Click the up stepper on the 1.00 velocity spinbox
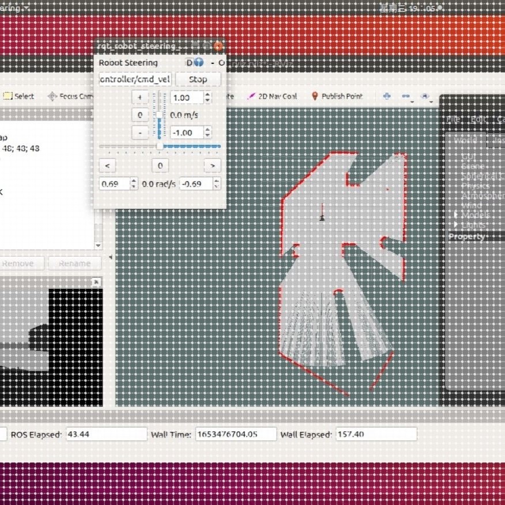The image size is (505, 505). point(207,94)
